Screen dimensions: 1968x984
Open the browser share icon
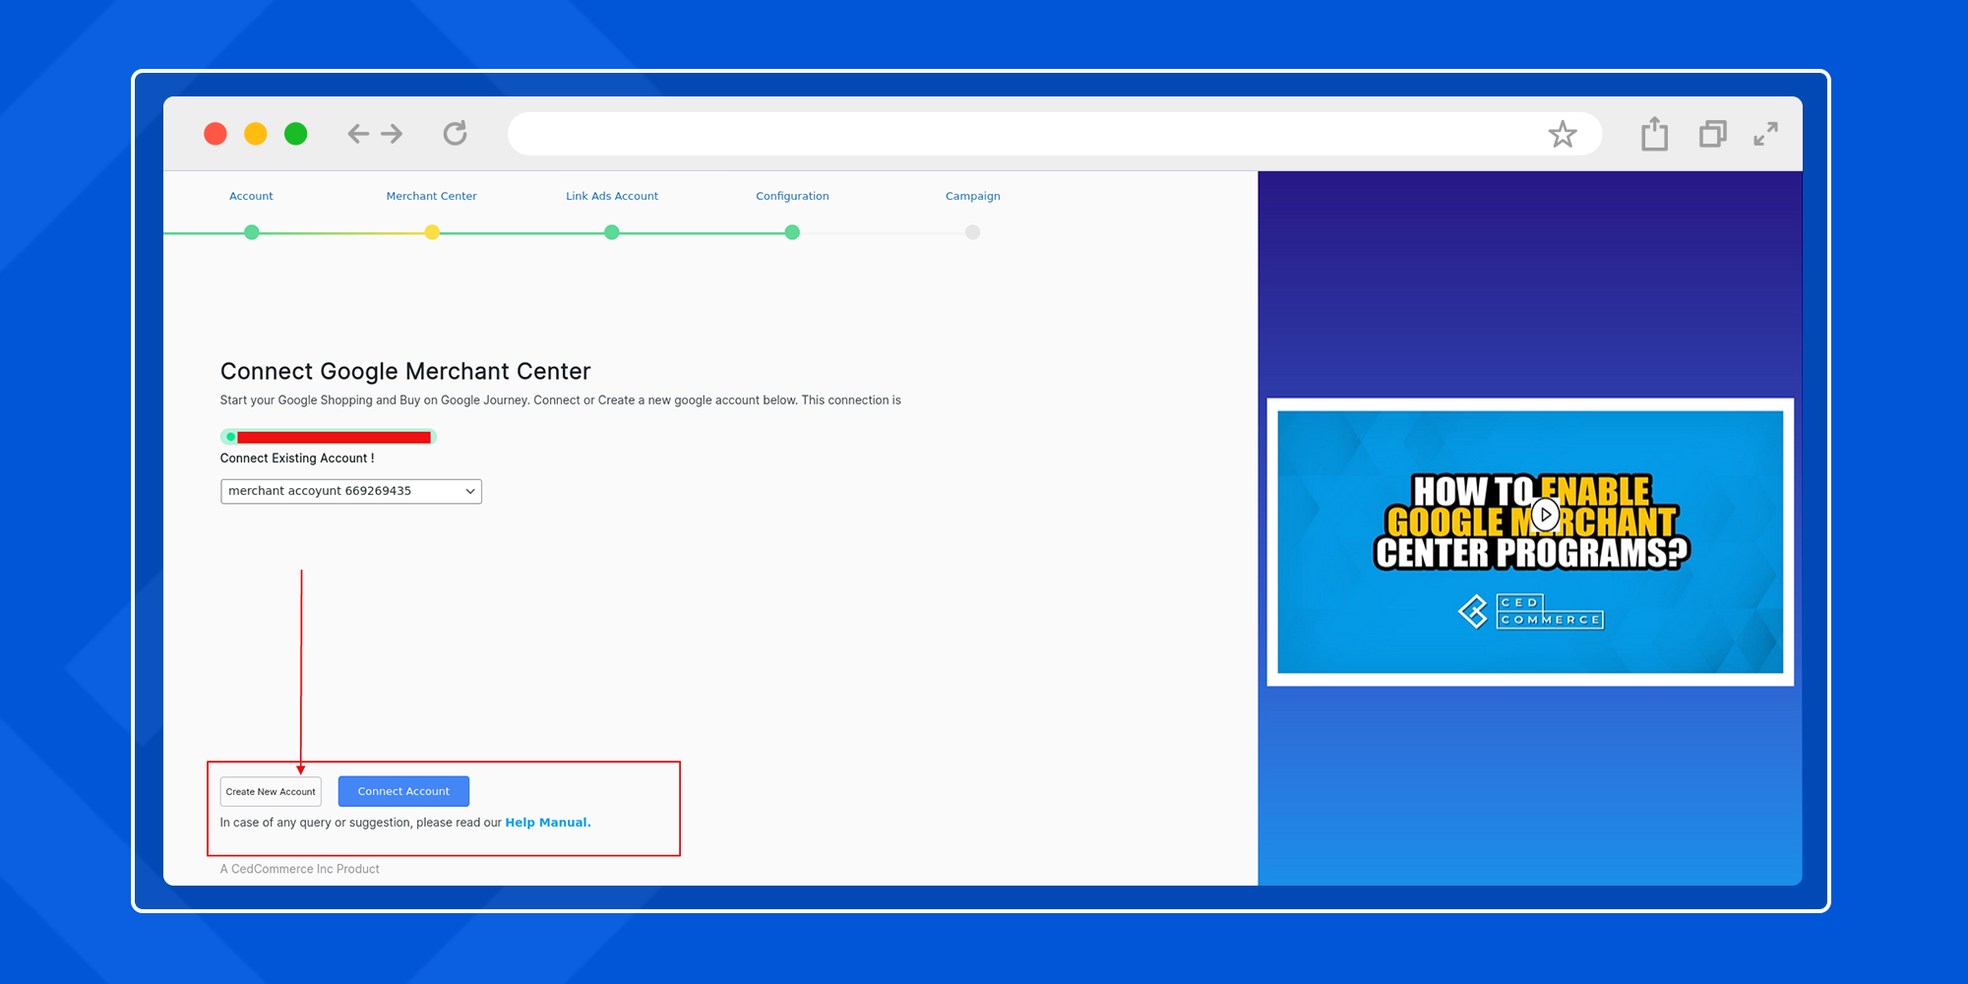tap(1654, 134)
